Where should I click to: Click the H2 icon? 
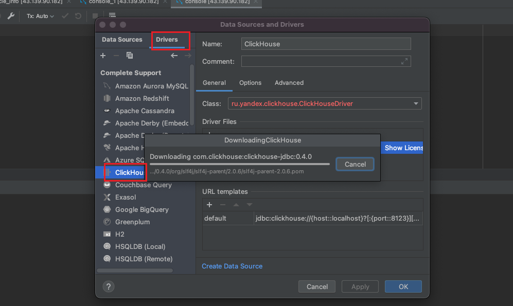[x=107, y=235]
